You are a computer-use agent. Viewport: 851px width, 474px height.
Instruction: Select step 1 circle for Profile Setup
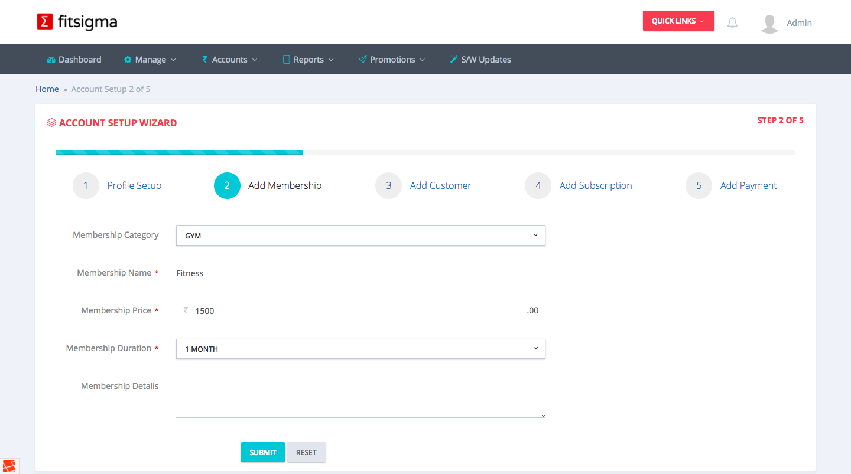pyautogui.click(x=86, y=185)
